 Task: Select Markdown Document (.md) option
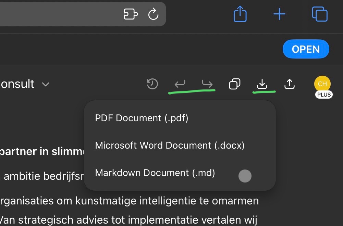pyautogui.click(x=155, y=173)
